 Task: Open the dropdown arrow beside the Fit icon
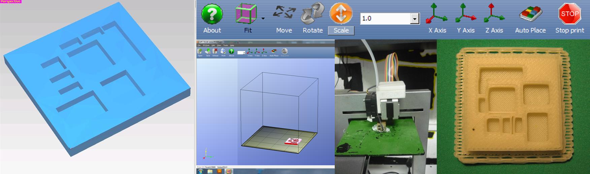263,18
